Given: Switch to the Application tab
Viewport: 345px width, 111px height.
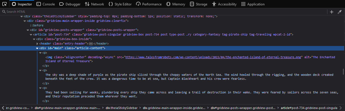Looking at the screenshot, I should (x=253, y=4).
